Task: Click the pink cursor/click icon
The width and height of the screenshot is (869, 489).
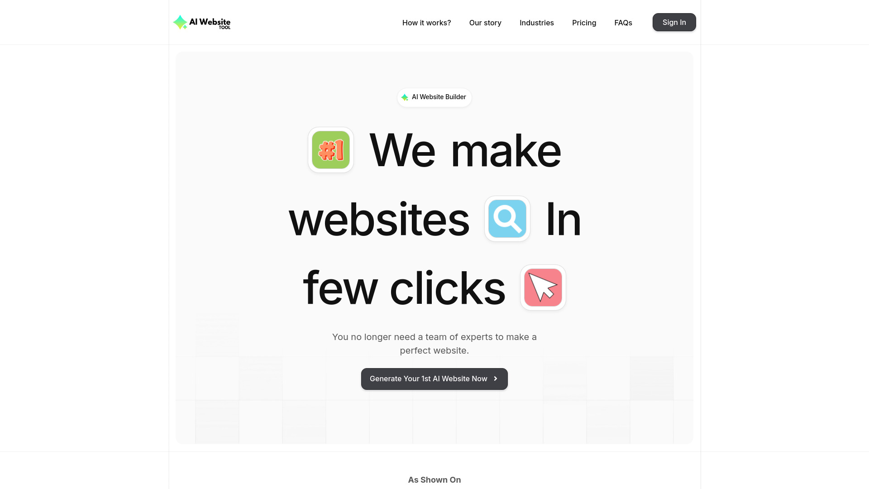Action: click(x=543, y=287)
